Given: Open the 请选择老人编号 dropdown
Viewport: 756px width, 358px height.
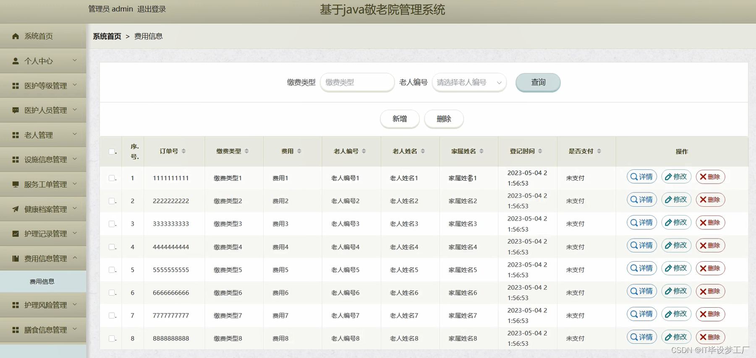Looking at the screenshot, I should tap(469, 83).
